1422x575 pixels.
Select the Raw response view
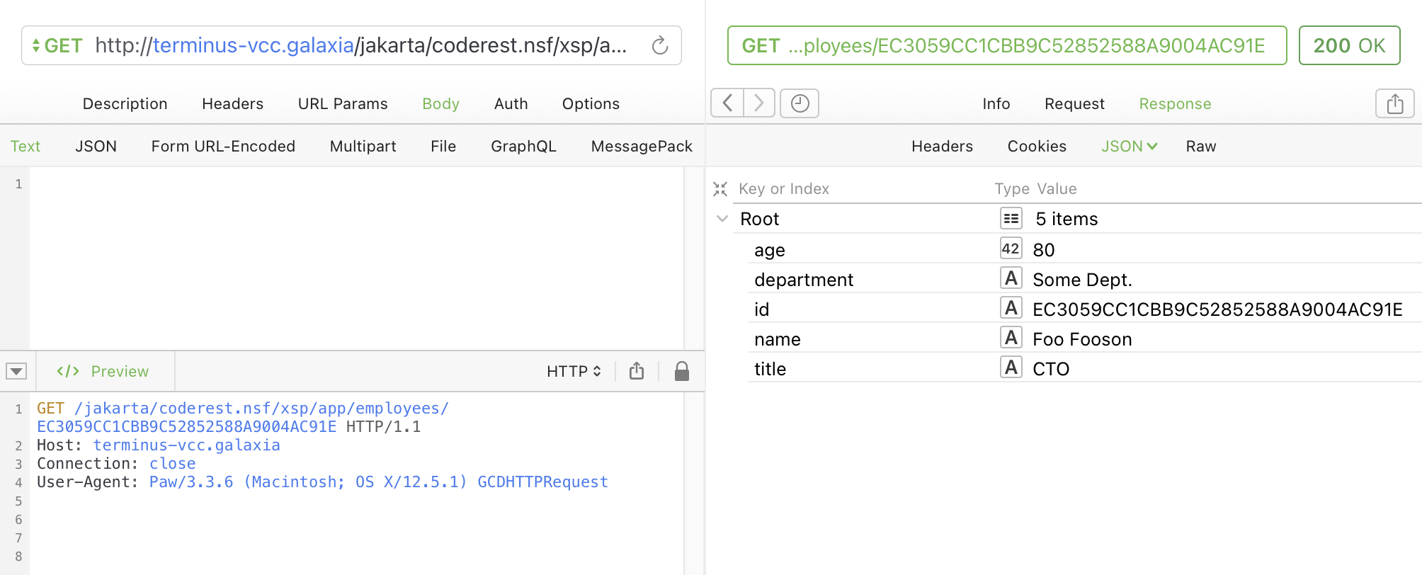[x=1200, y=147]
